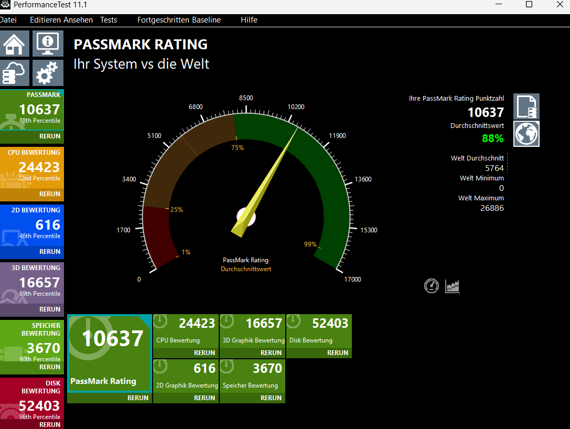Click the 52403 Disk Bewertung bottom tile
Image resolution: width=570 pixels, height=429 pixels.
coord(319,331)
